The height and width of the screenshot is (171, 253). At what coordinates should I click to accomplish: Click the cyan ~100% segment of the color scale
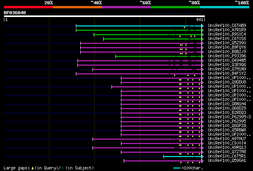click(225, 7)
